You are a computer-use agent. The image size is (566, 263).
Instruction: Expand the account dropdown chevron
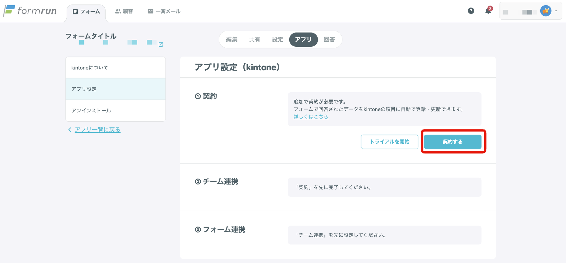[x=556, y=11]
